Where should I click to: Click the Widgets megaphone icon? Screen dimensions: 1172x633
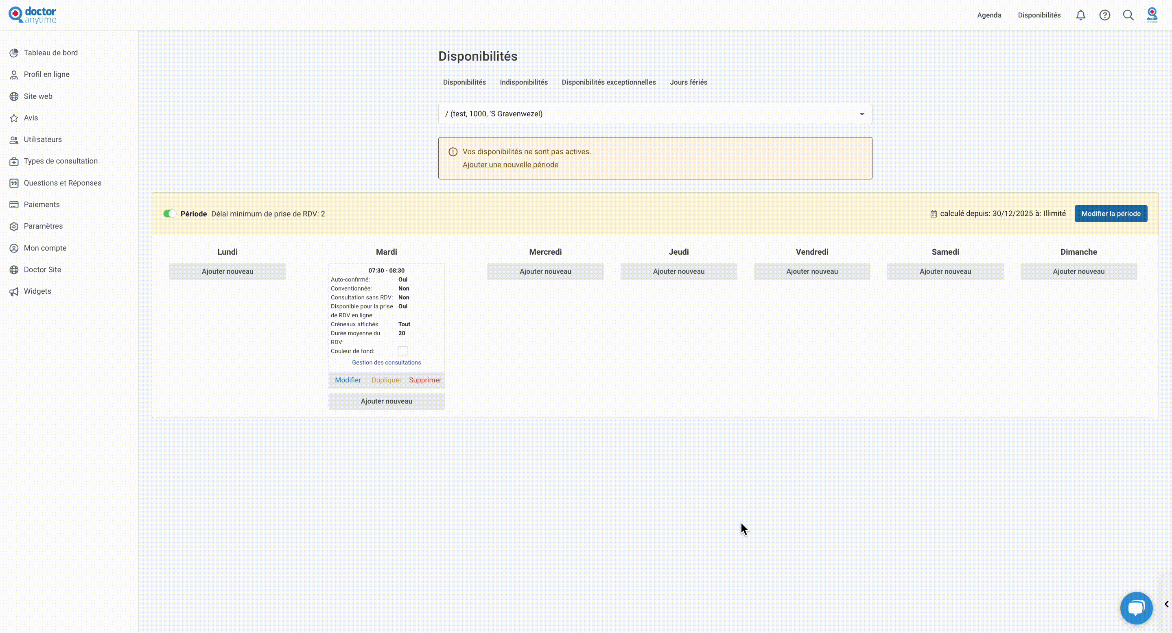click(14, 292)
